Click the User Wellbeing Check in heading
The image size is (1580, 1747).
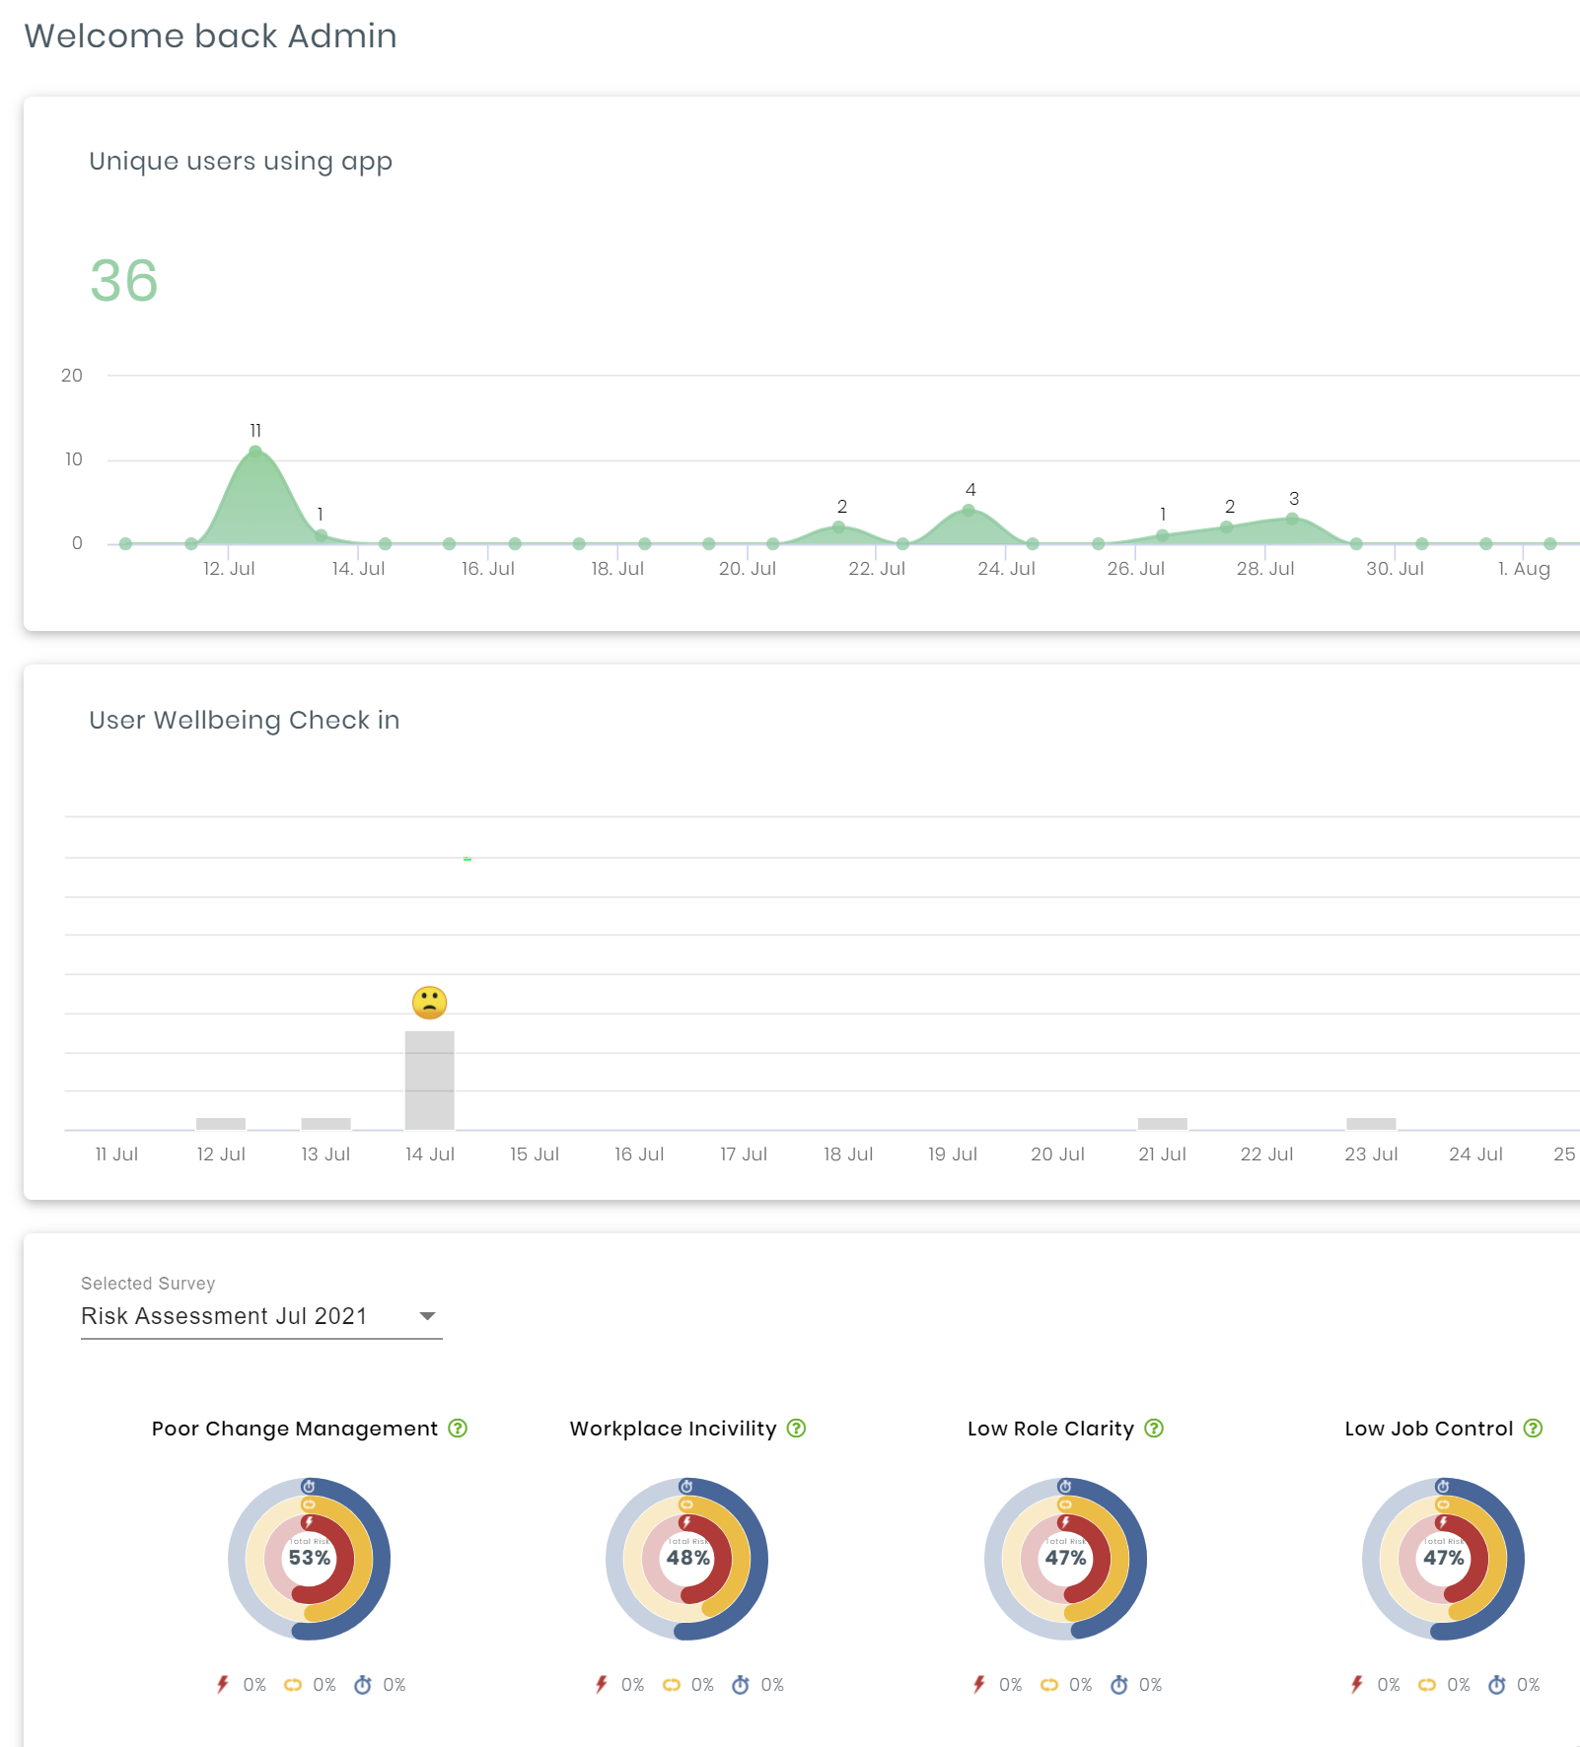click(x=245, y=720)
